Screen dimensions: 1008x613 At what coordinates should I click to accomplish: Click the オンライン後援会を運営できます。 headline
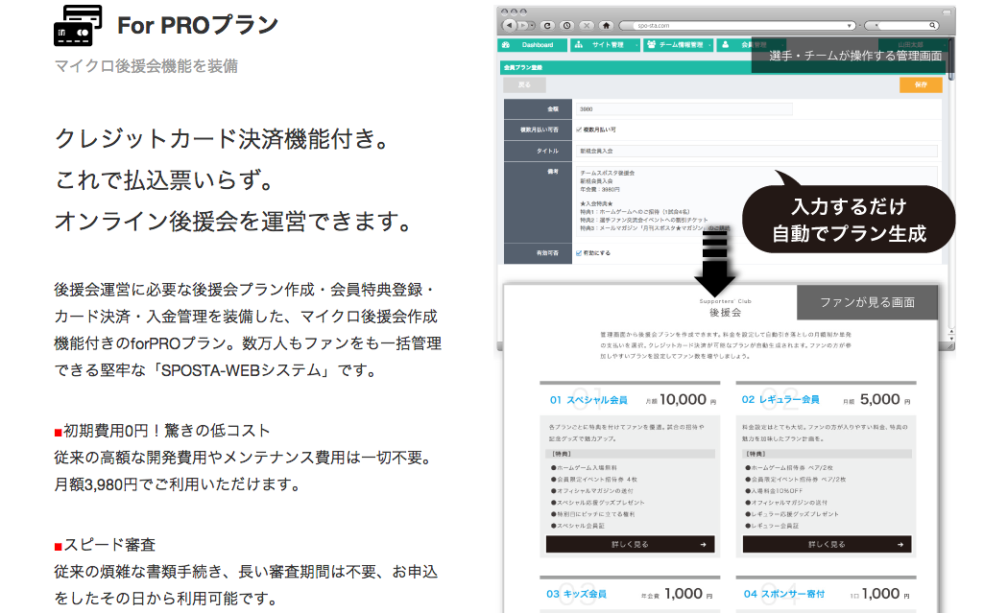(x=234, y=221)
